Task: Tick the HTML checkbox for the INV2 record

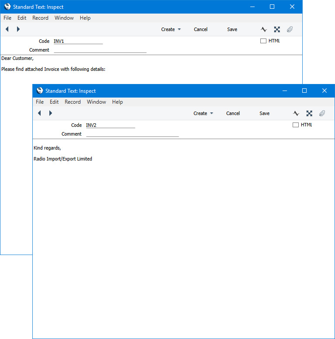Action: [x=295, y=125]
